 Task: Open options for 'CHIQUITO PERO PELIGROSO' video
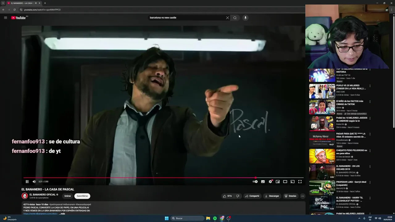pyautogui.click(x=370, y=151)
